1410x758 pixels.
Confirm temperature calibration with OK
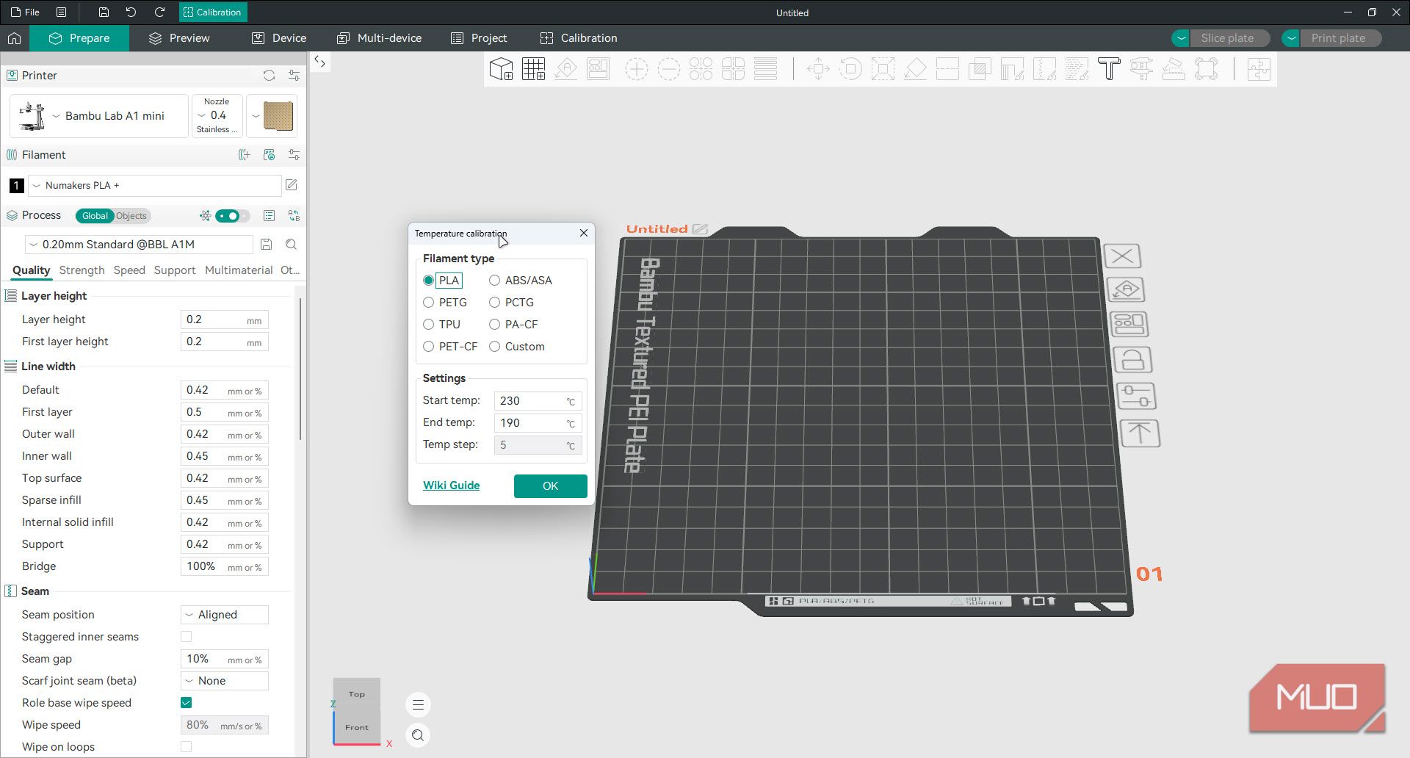click(551, 486)
